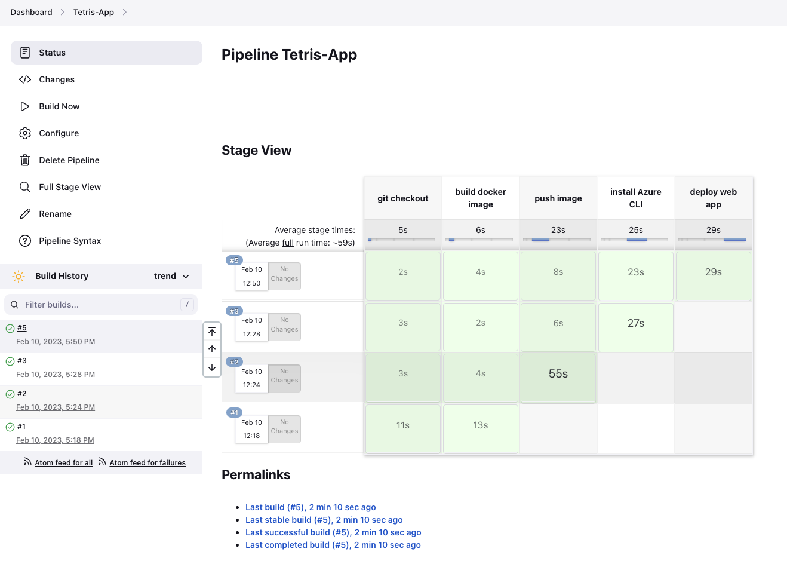Click the Build Now play icon
Screen dimensions: 787x561
tap(24, 106)
